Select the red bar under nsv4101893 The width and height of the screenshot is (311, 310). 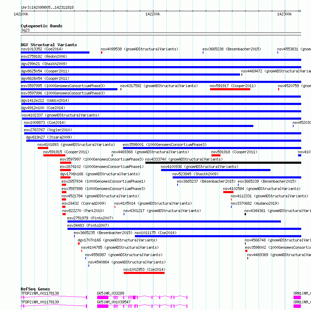point(43,148)
